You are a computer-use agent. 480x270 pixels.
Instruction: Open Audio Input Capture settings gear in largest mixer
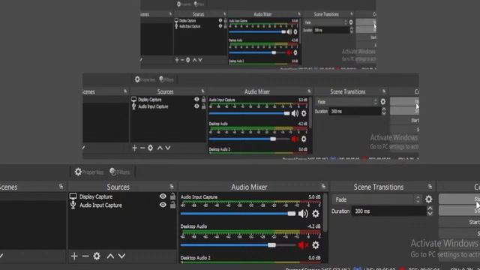click(316, 214)
